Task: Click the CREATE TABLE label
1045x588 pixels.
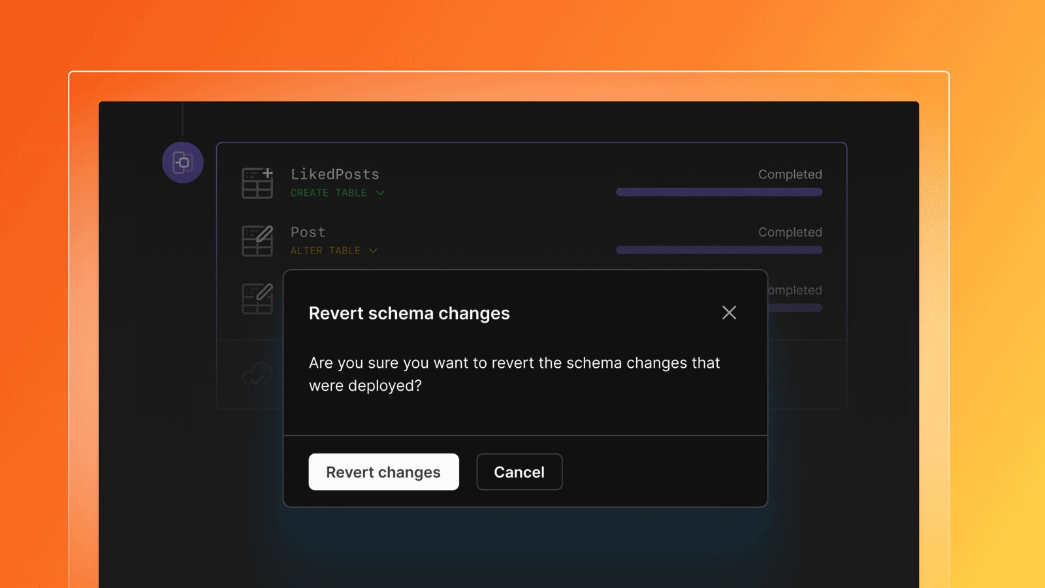Action: click(x=329, y=193)
